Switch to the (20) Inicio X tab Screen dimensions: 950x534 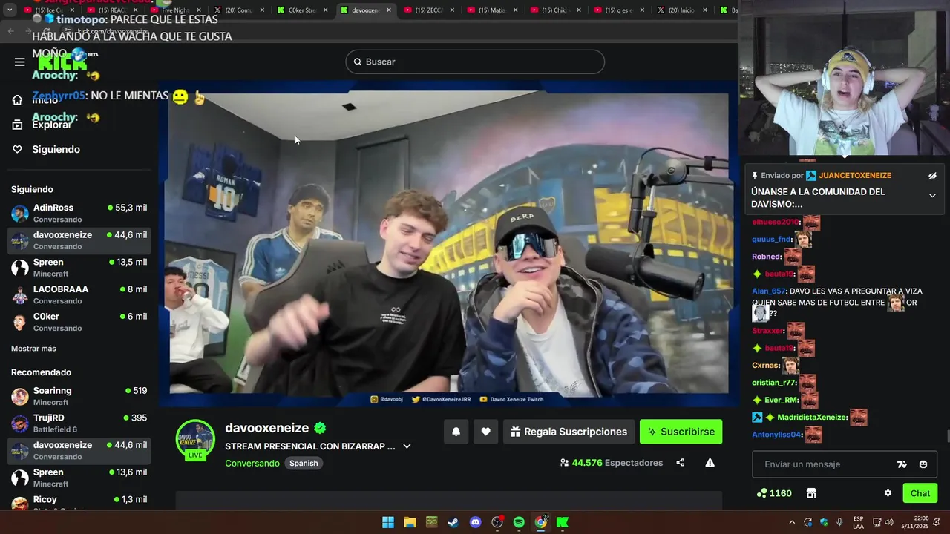pos(683,10)
